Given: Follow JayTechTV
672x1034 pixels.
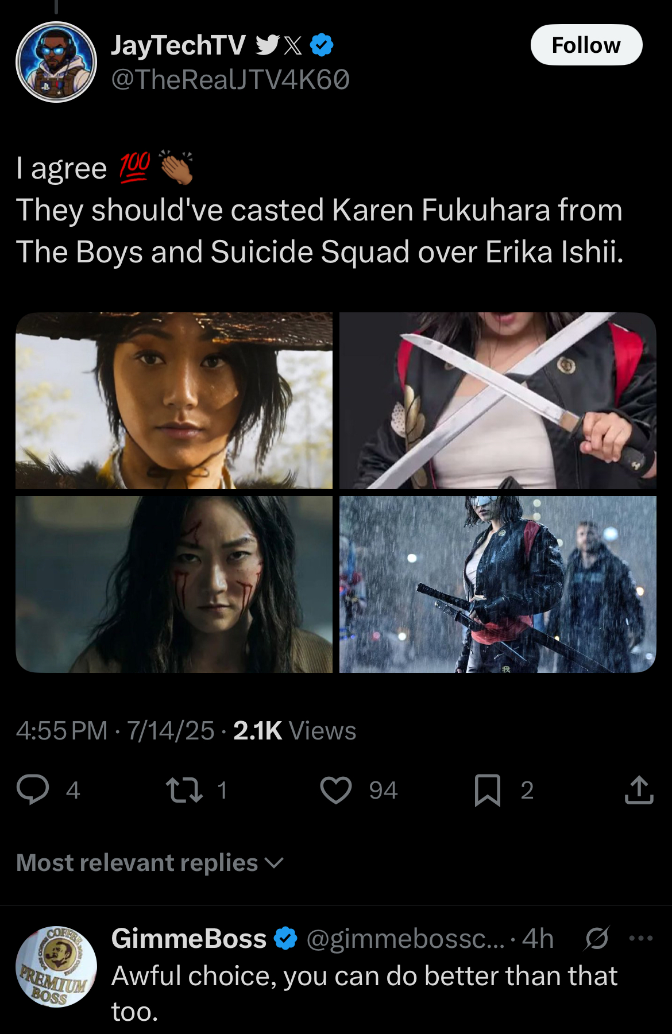Looking at the screenshot, I should (586, 45).
